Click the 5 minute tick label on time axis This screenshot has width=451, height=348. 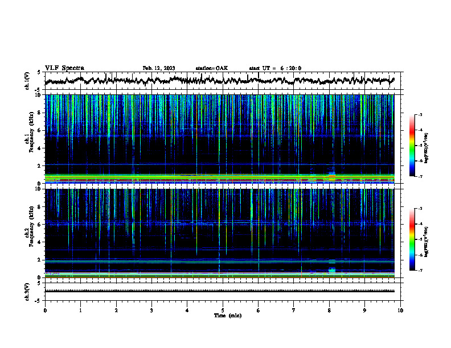[x=223, y=310]
